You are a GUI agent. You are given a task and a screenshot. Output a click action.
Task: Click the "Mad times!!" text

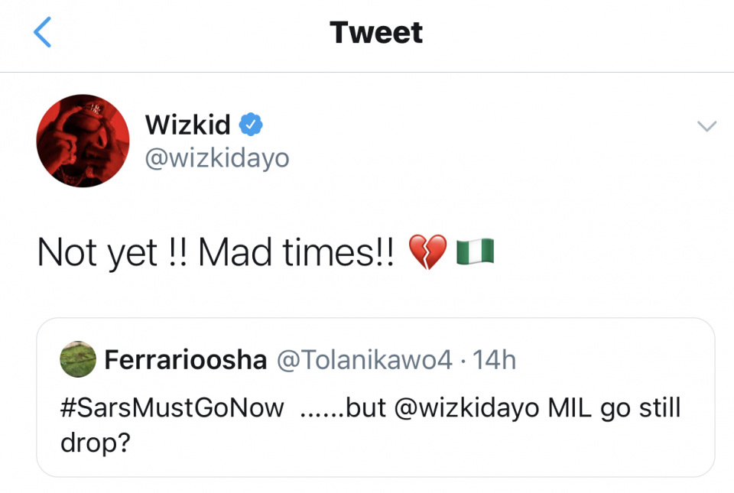tap(296, 253)
